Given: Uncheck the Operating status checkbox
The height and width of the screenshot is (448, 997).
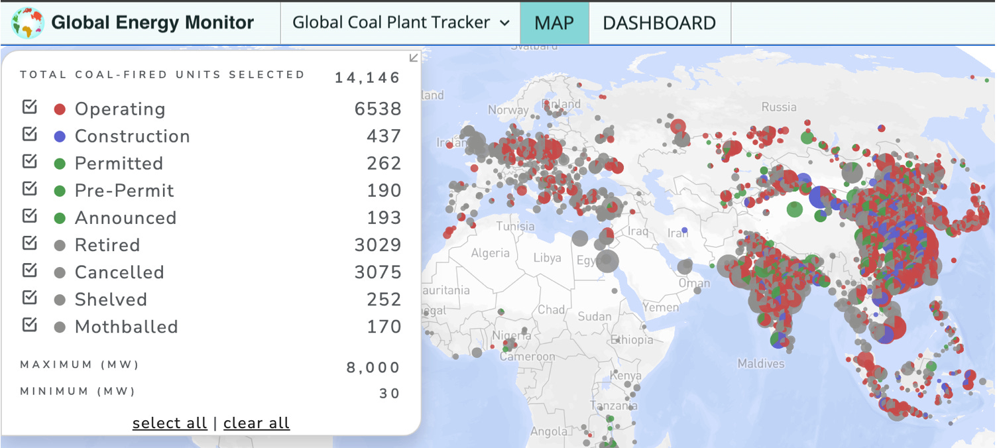Looking at the screenshot, I should click(30, 107).
